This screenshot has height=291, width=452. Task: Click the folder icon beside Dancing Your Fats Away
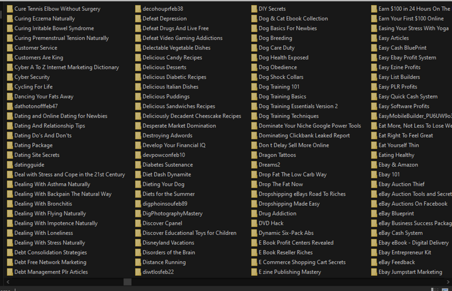(x=10, y=97)
